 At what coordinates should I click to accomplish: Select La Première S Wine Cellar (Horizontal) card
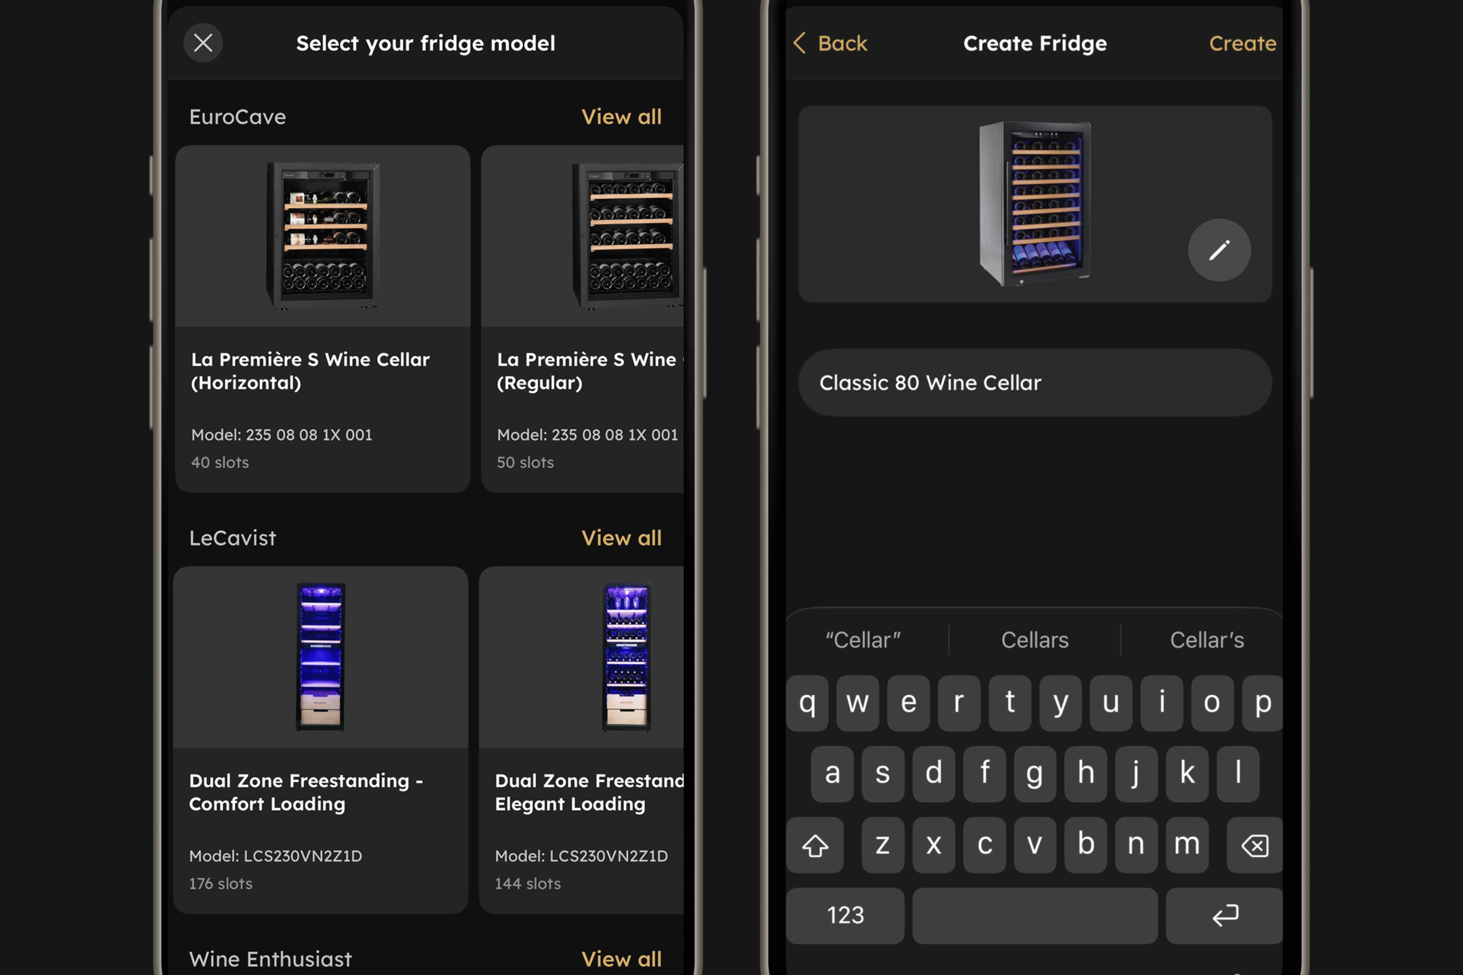coord(322,319)
